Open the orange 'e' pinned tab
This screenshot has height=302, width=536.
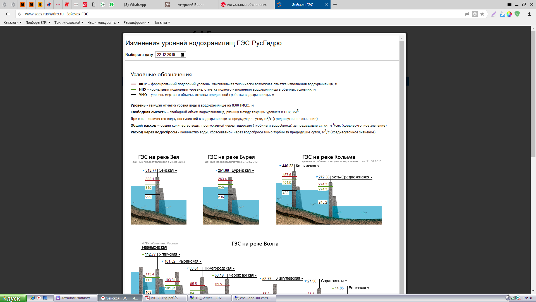(x=40, y=4)
